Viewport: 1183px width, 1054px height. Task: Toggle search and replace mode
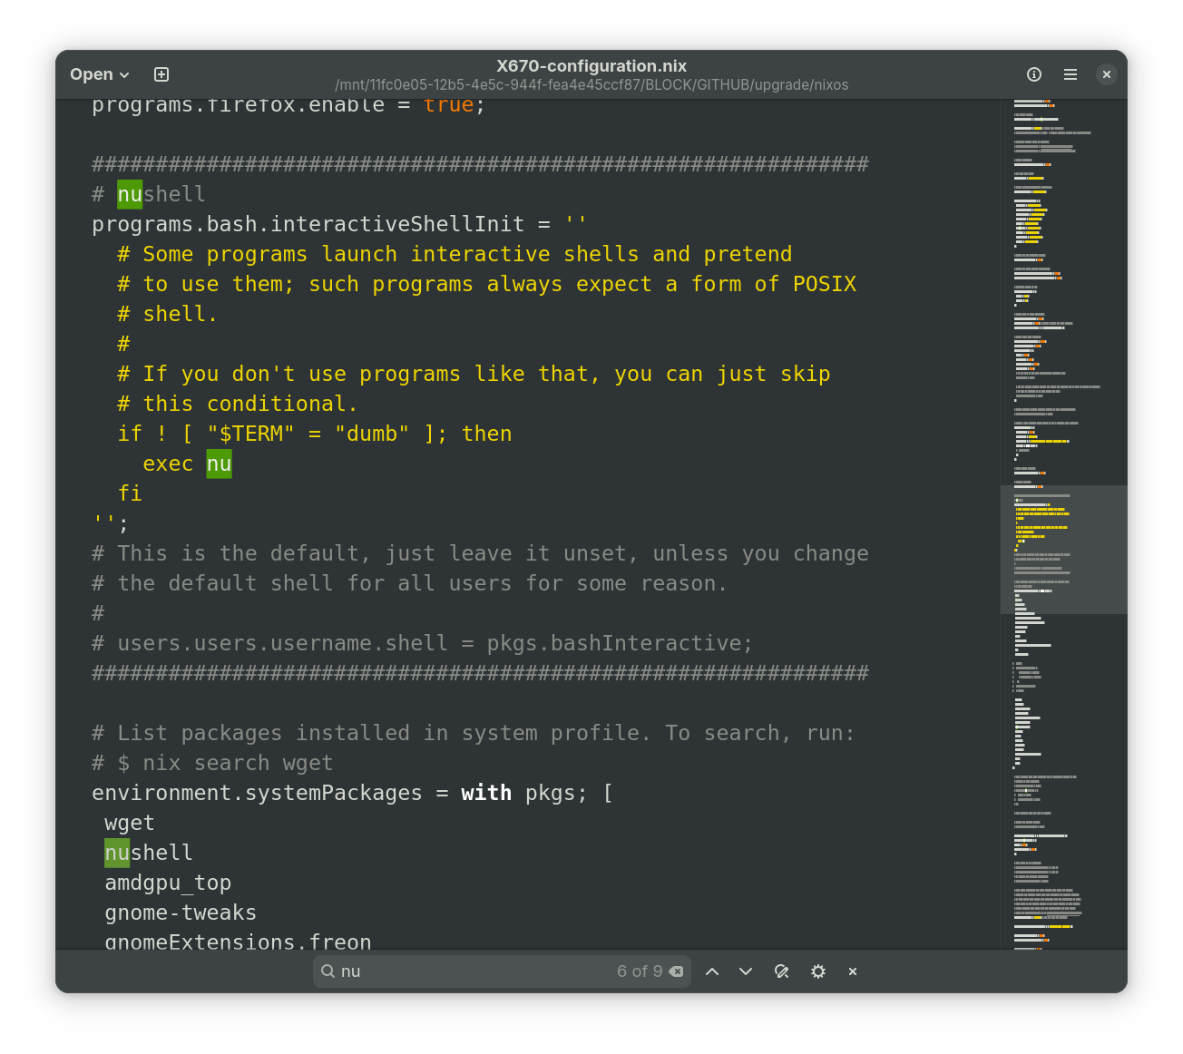coord(781,971)
